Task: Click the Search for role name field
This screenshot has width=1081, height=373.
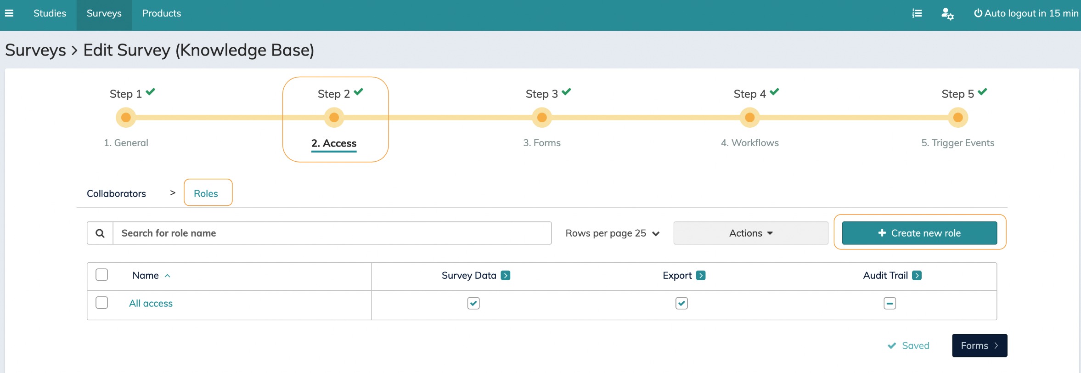Action: 332,233
